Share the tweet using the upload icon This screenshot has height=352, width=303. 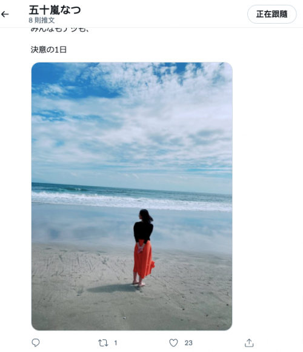click(249, 343)
